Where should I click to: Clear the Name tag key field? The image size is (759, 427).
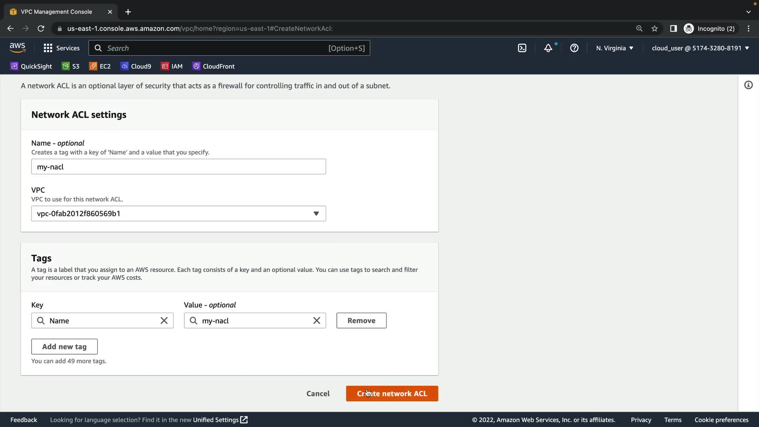(x=164, y=321)
